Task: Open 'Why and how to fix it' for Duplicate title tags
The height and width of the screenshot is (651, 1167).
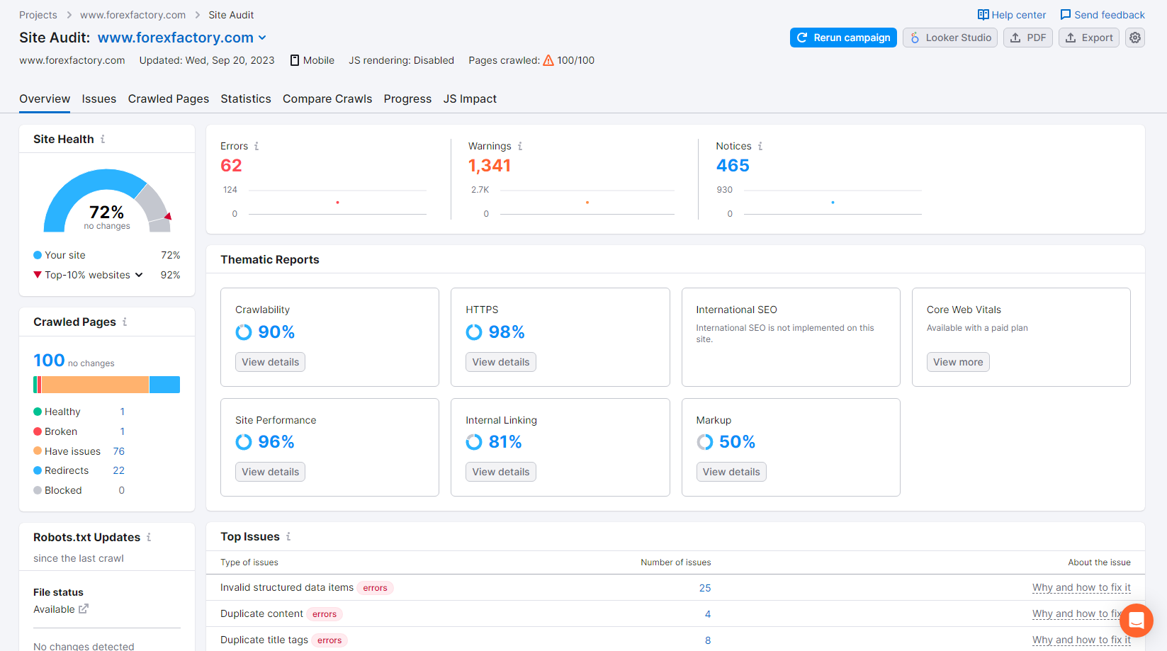Action: [1081, 640]
